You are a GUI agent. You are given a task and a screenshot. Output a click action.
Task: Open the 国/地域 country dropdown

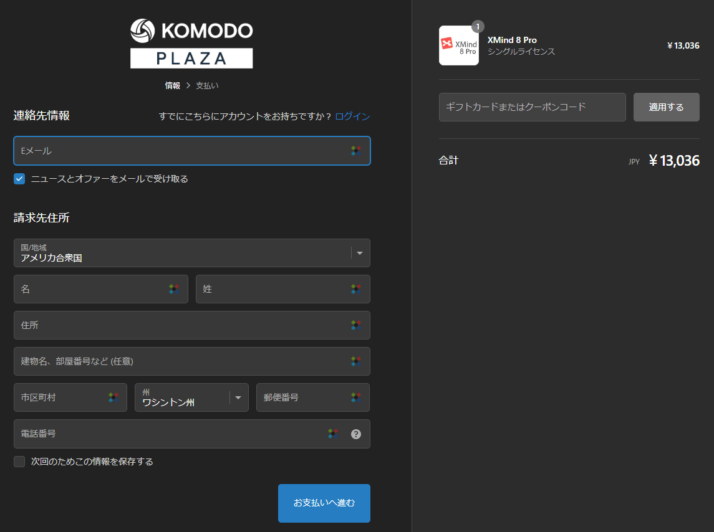(x=191, y=253)
